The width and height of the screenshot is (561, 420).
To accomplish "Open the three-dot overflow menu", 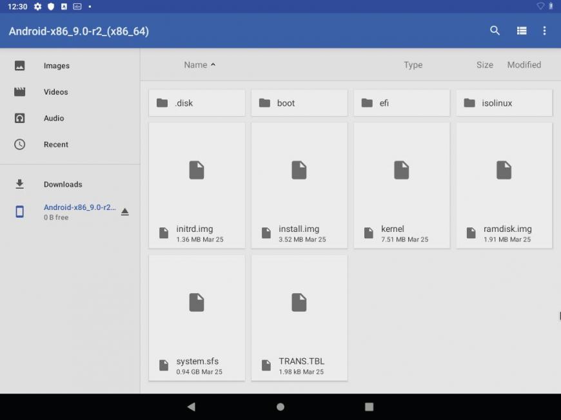I will [x=544, y=31].
